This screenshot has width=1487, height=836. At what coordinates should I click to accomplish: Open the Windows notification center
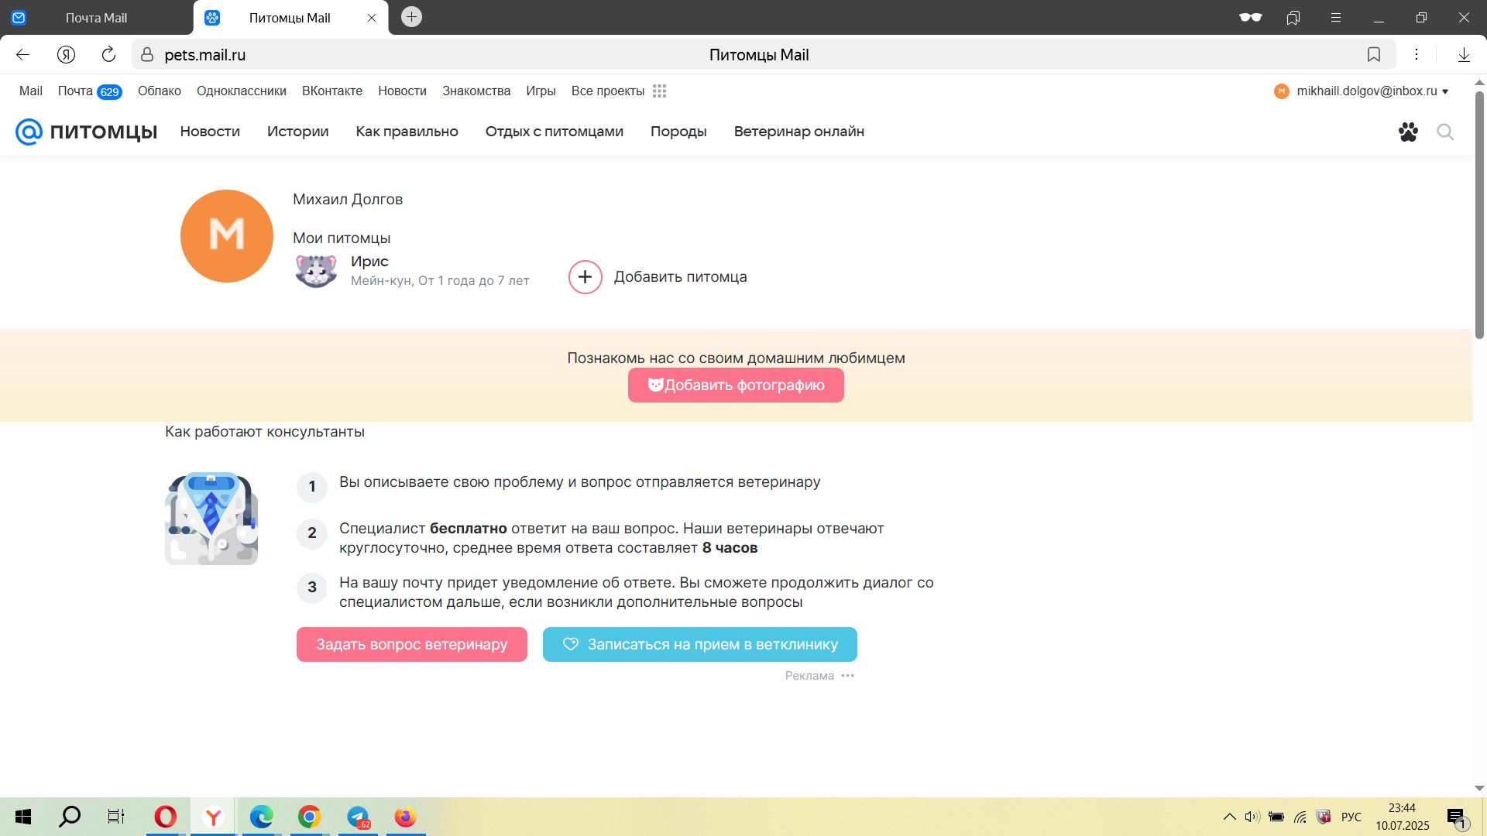1458,817
